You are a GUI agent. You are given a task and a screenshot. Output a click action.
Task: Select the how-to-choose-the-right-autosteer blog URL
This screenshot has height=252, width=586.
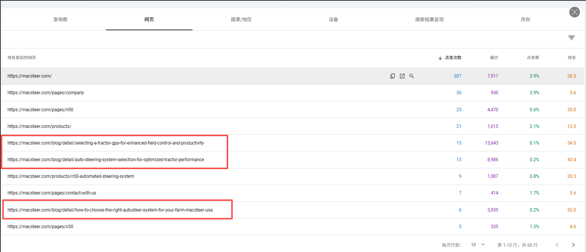click(x=110, y=210)
